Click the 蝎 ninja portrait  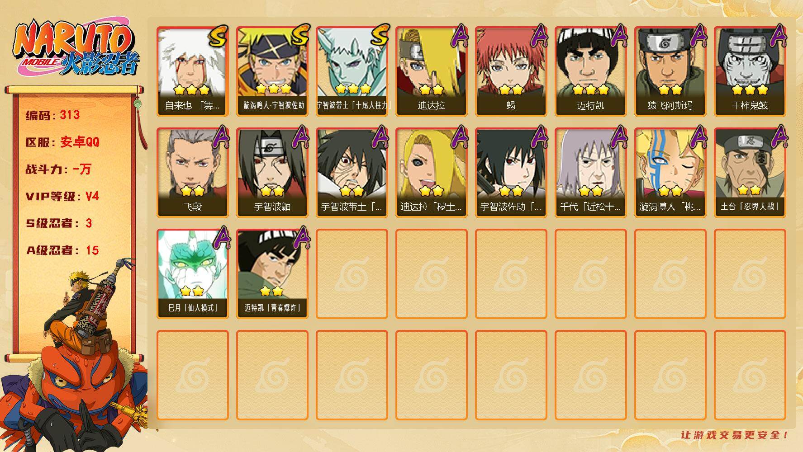pyautogui.click(x=511, y=71)
